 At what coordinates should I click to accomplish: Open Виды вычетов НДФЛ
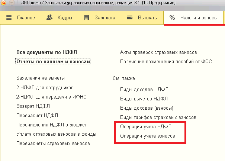pos(144,99)
